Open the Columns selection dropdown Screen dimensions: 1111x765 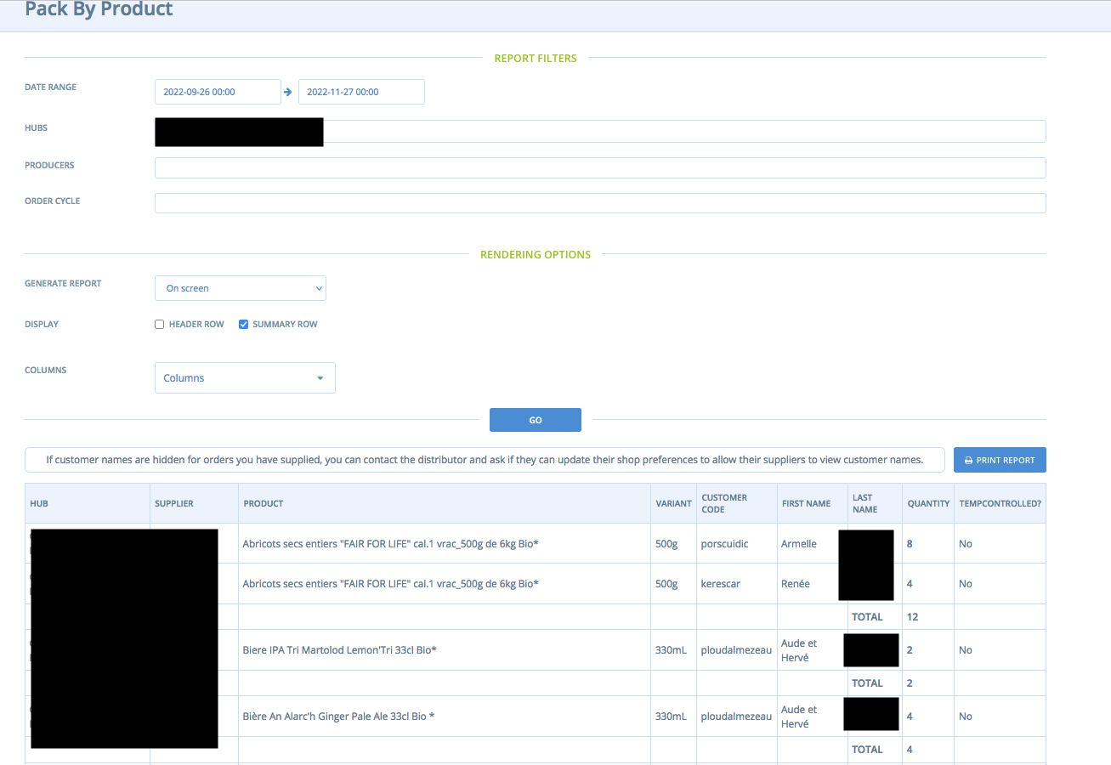pos(245,377)
